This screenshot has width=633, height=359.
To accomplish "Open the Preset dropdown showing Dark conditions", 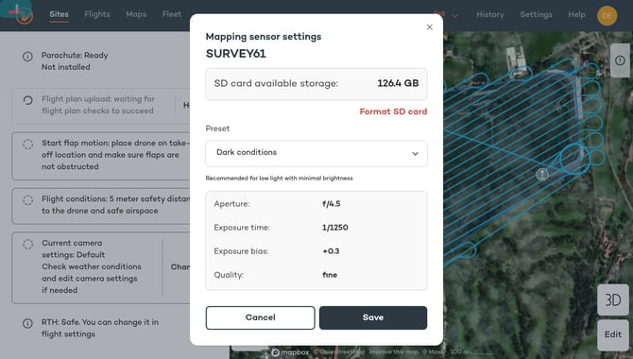I will click(316, 153).
